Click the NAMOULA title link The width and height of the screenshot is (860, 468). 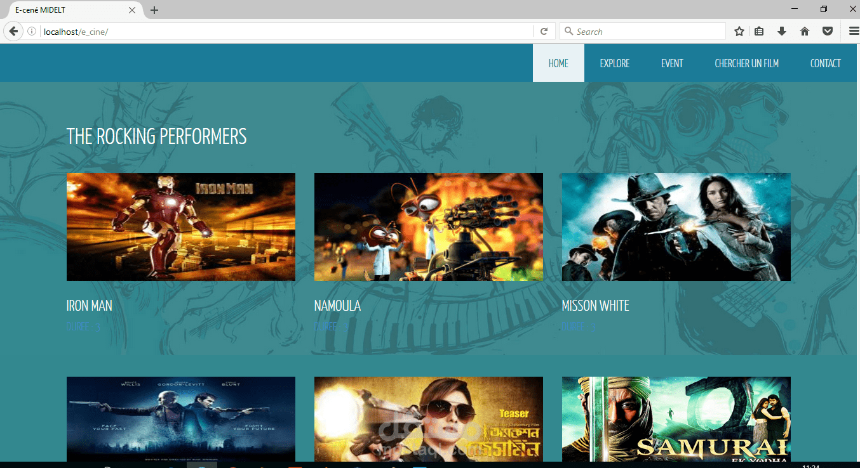click(337, 306)
